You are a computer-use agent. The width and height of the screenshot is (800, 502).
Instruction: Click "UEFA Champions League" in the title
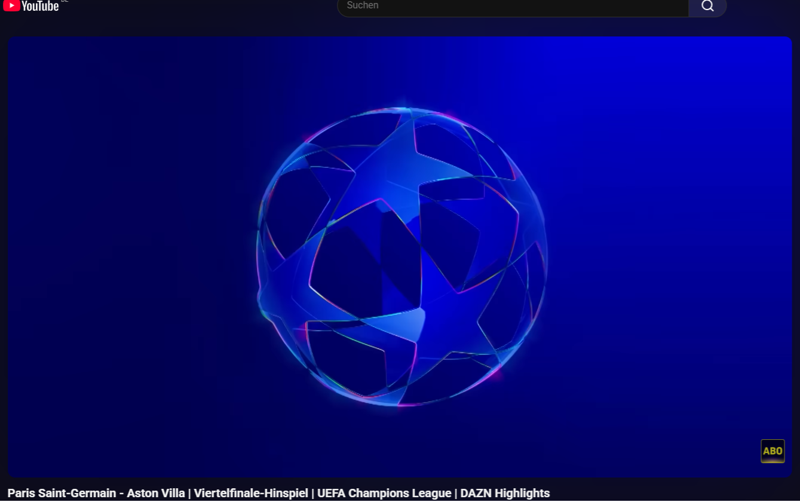tap(384, 494)
